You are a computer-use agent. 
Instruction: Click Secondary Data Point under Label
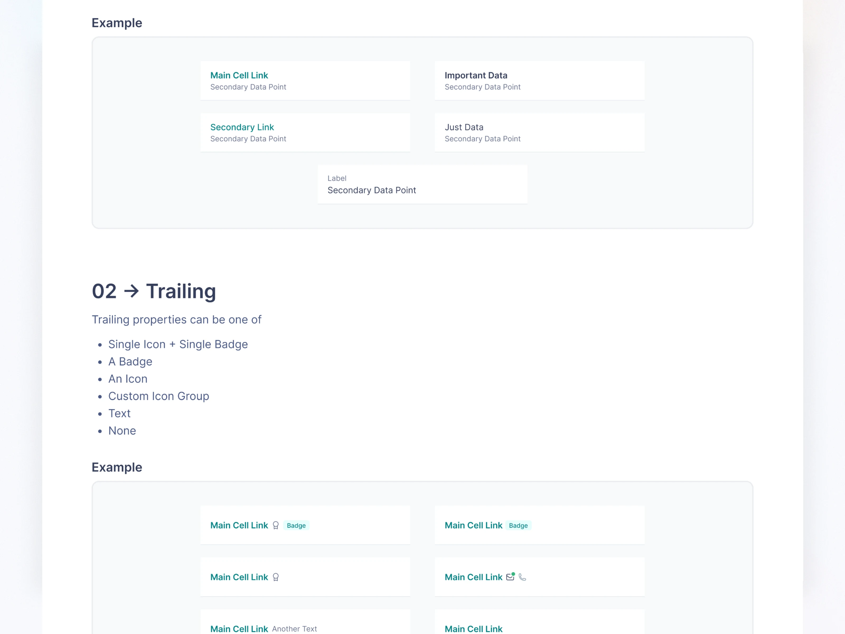[371, 190]
